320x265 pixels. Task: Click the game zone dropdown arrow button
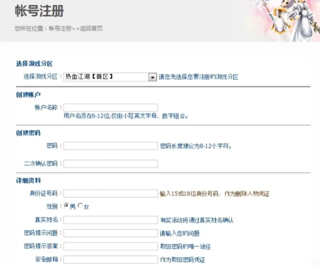tap(152, 77)
